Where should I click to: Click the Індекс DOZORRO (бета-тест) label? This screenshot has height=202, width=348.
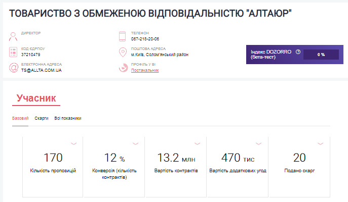pyautogui.click(x=271, y=55)
